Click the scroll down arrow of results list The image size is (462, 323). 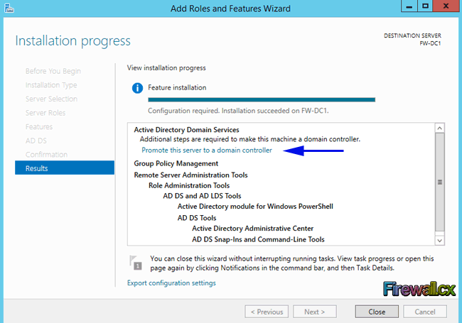pos(439,241)
